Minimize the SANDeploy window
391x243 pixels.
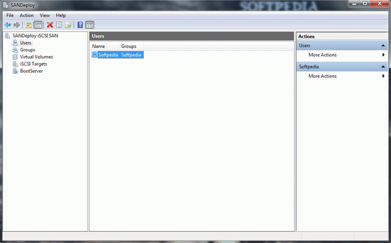(x=355, y=3)
